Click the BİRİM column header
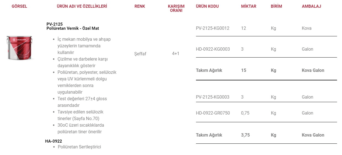This screenshot has height=155, width=342. (276, 6)
